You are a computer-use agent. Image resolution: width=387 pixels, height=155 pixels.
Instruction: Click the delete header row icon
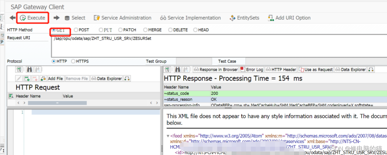(35, 79)
